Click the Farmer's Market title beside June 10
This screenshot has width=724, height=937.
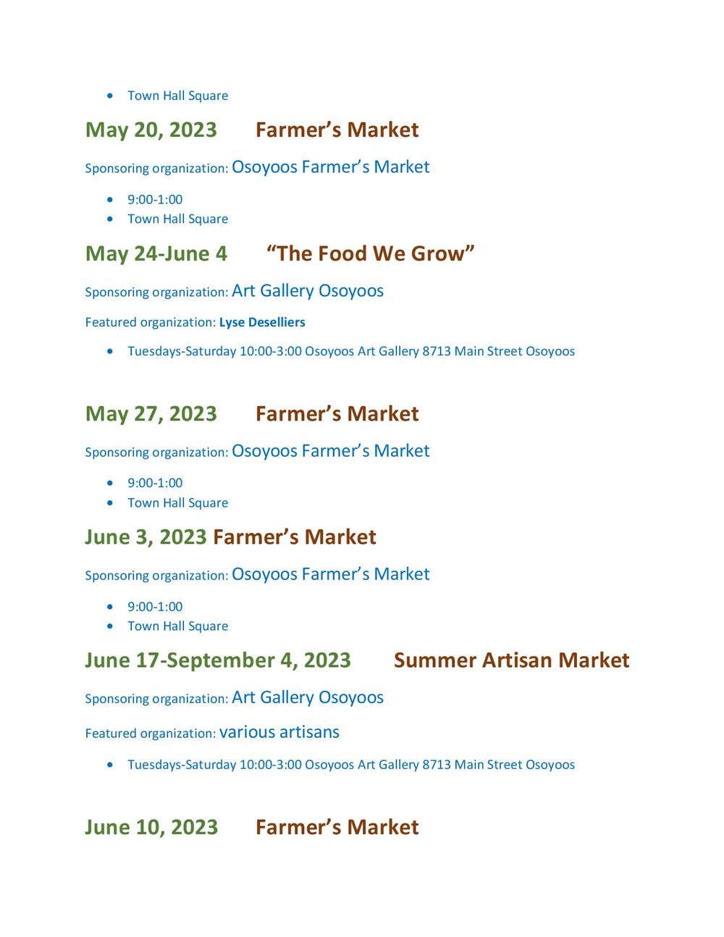[x=337, y=828]
